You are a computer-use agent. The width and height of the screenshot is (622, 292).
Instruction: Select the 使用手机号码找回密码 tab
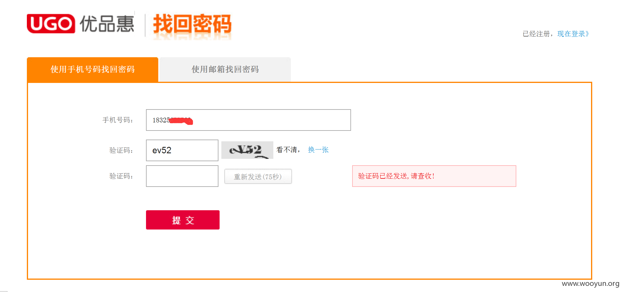tap(93, 69)
